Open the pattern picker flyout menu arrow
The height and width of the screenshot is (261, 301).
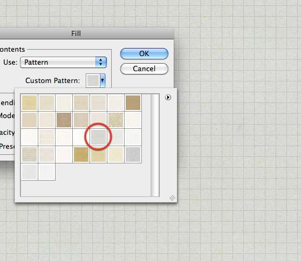pos(168,97)
